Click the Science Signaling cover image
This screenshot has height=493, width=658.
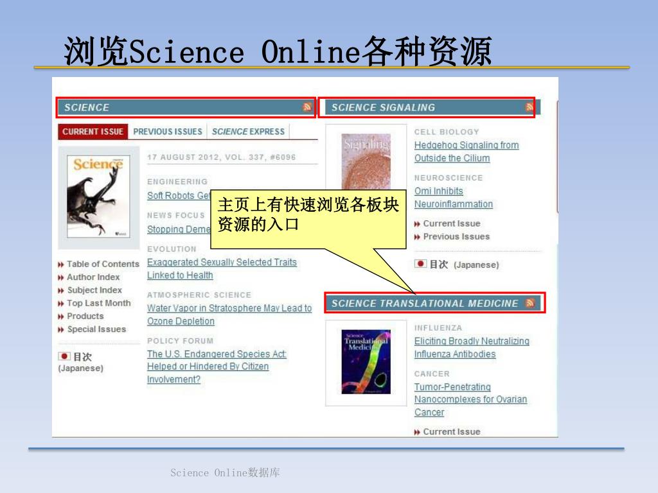pos(366,161)
